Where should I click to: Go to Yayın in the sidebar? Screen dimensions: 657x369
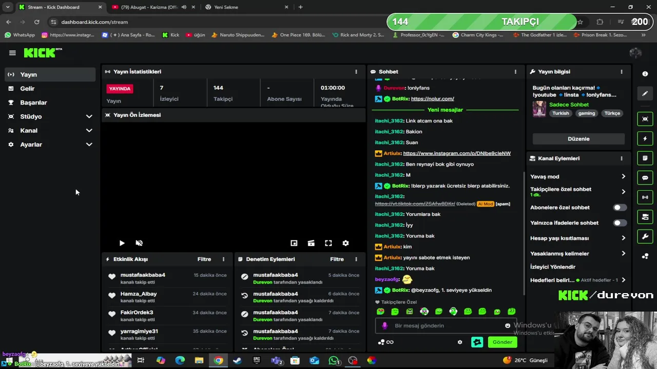pos(50,74)
